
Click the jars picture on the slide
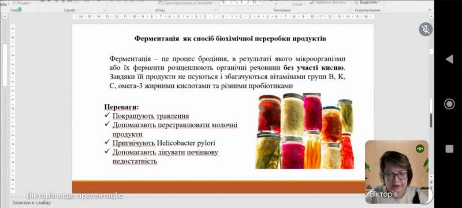305,131
